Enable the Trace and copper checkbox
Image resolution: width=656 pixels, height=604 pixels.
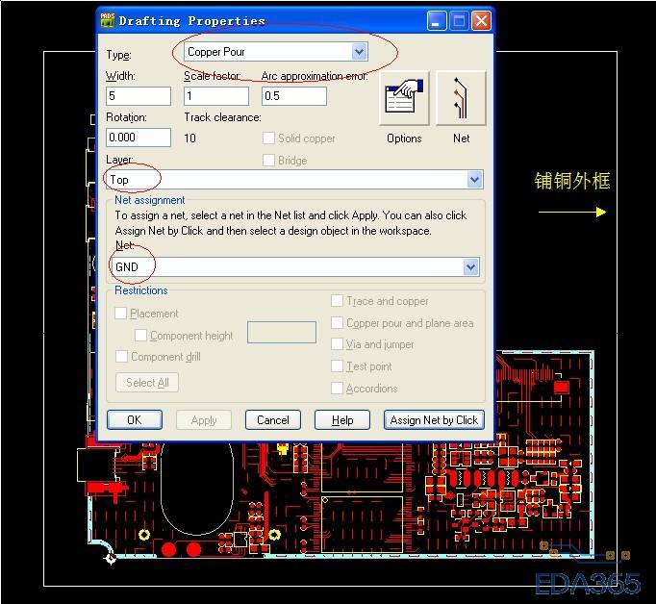point(337,301)
